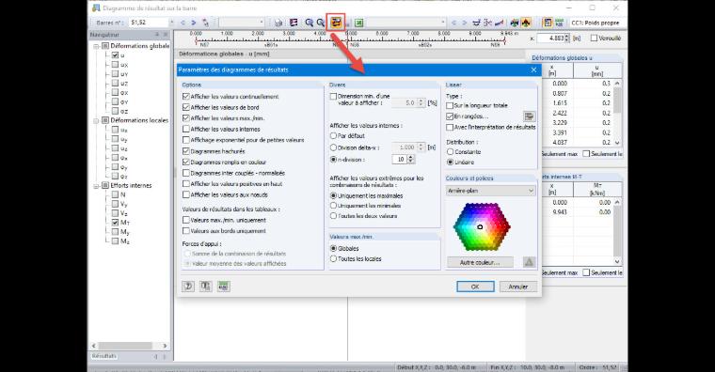Click the blue-red diagram icon in toolbar

pos(499,23)
